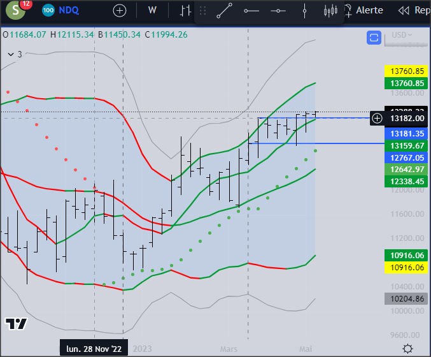
Task: Click the crosshair plus button at 13182.00
Action: coord(377,119)
